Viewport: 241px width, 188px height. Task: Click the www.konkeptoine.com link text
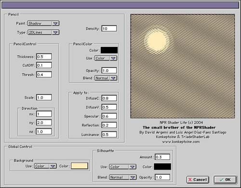tap(181, 142)
